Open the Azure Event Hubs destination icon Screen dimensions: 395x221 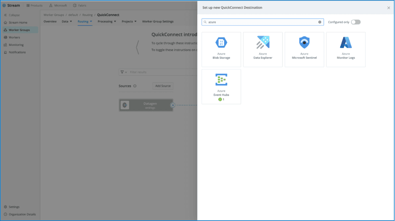click(221, 80)
